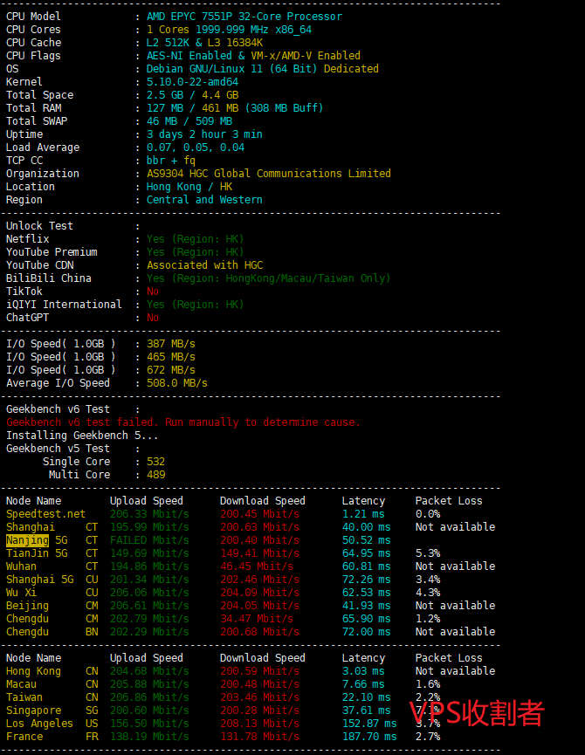
Task: Click the red VPS收割者 watermark
Action: click(x=477, y=713)
